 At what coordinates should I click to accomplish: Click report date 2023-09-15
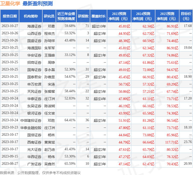click(10, 156)
